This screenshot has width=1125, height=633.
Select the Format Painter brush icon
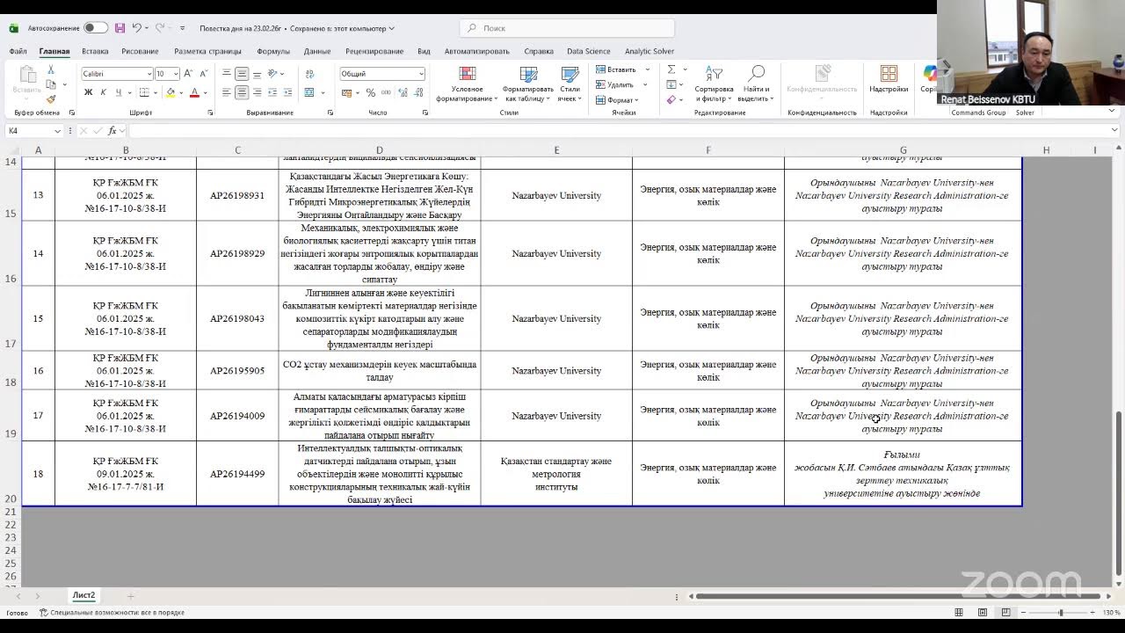[x=51, y=99]
